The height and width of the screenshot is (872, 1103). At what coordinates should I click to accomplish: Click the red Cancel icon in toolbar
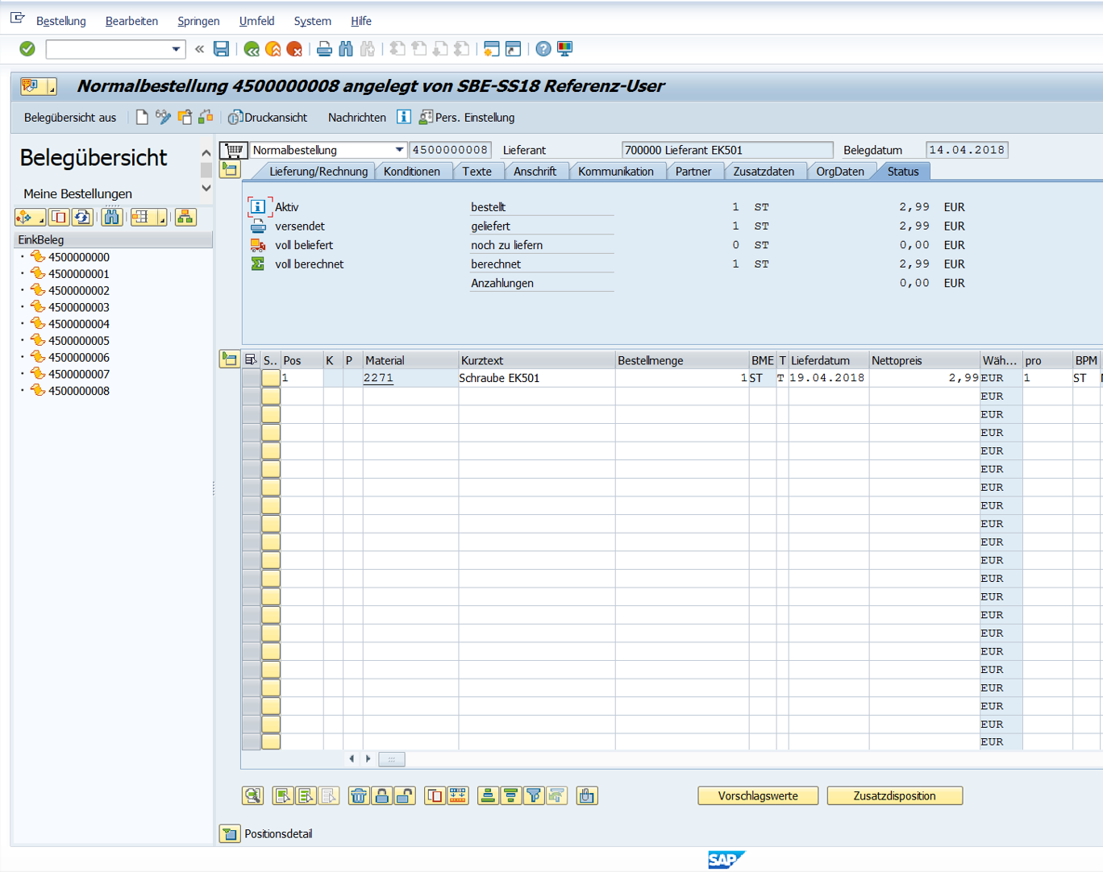click(294, 49)
